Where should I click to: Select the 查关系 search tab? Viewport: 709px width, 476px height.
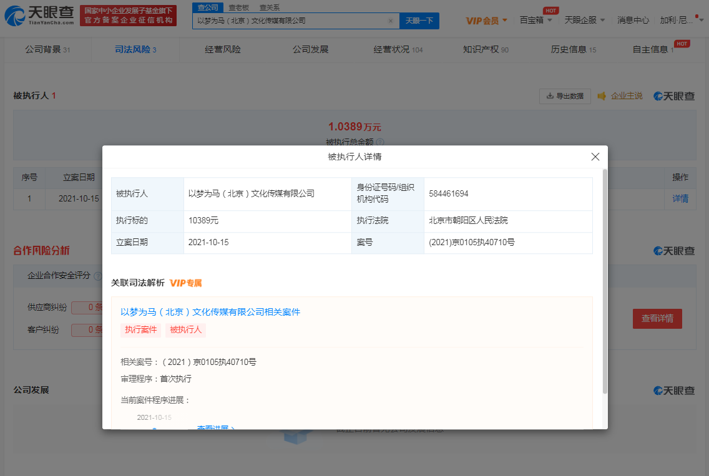click(x=270, y=7)
